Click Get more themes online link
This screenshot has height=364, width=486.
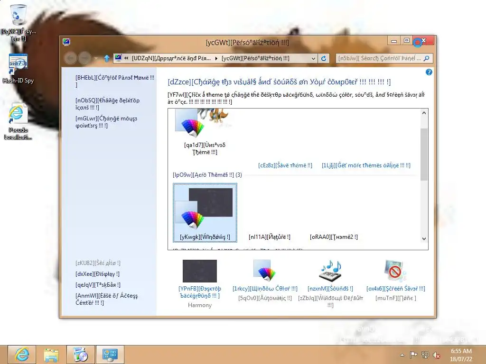click(366, 165)
